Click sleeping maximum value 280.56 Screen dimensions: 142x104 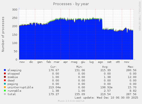pyautogui.click(x=131, y=70)
